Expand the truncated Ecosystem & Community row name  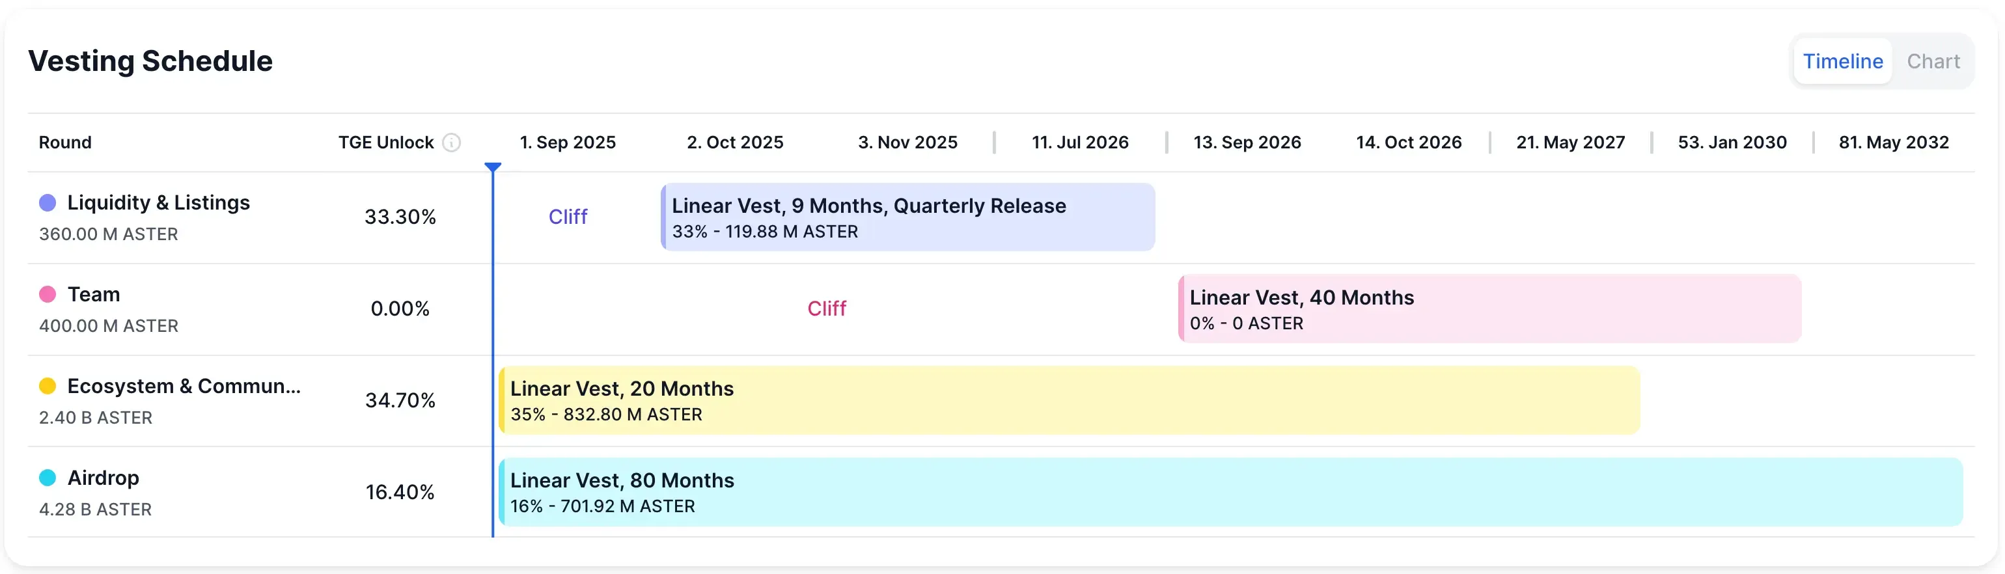click(x=184, y=386)
